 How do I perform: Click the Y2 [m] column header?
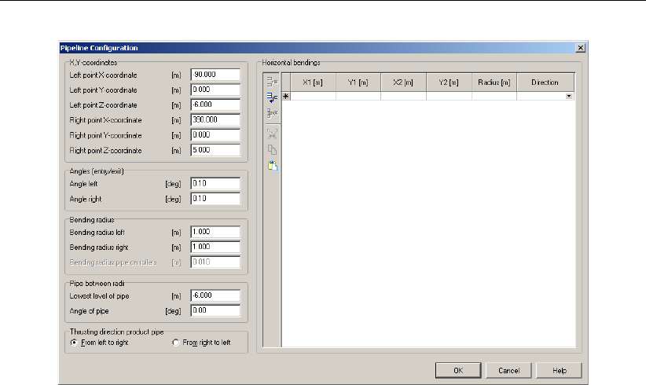(x=449, y=82)
